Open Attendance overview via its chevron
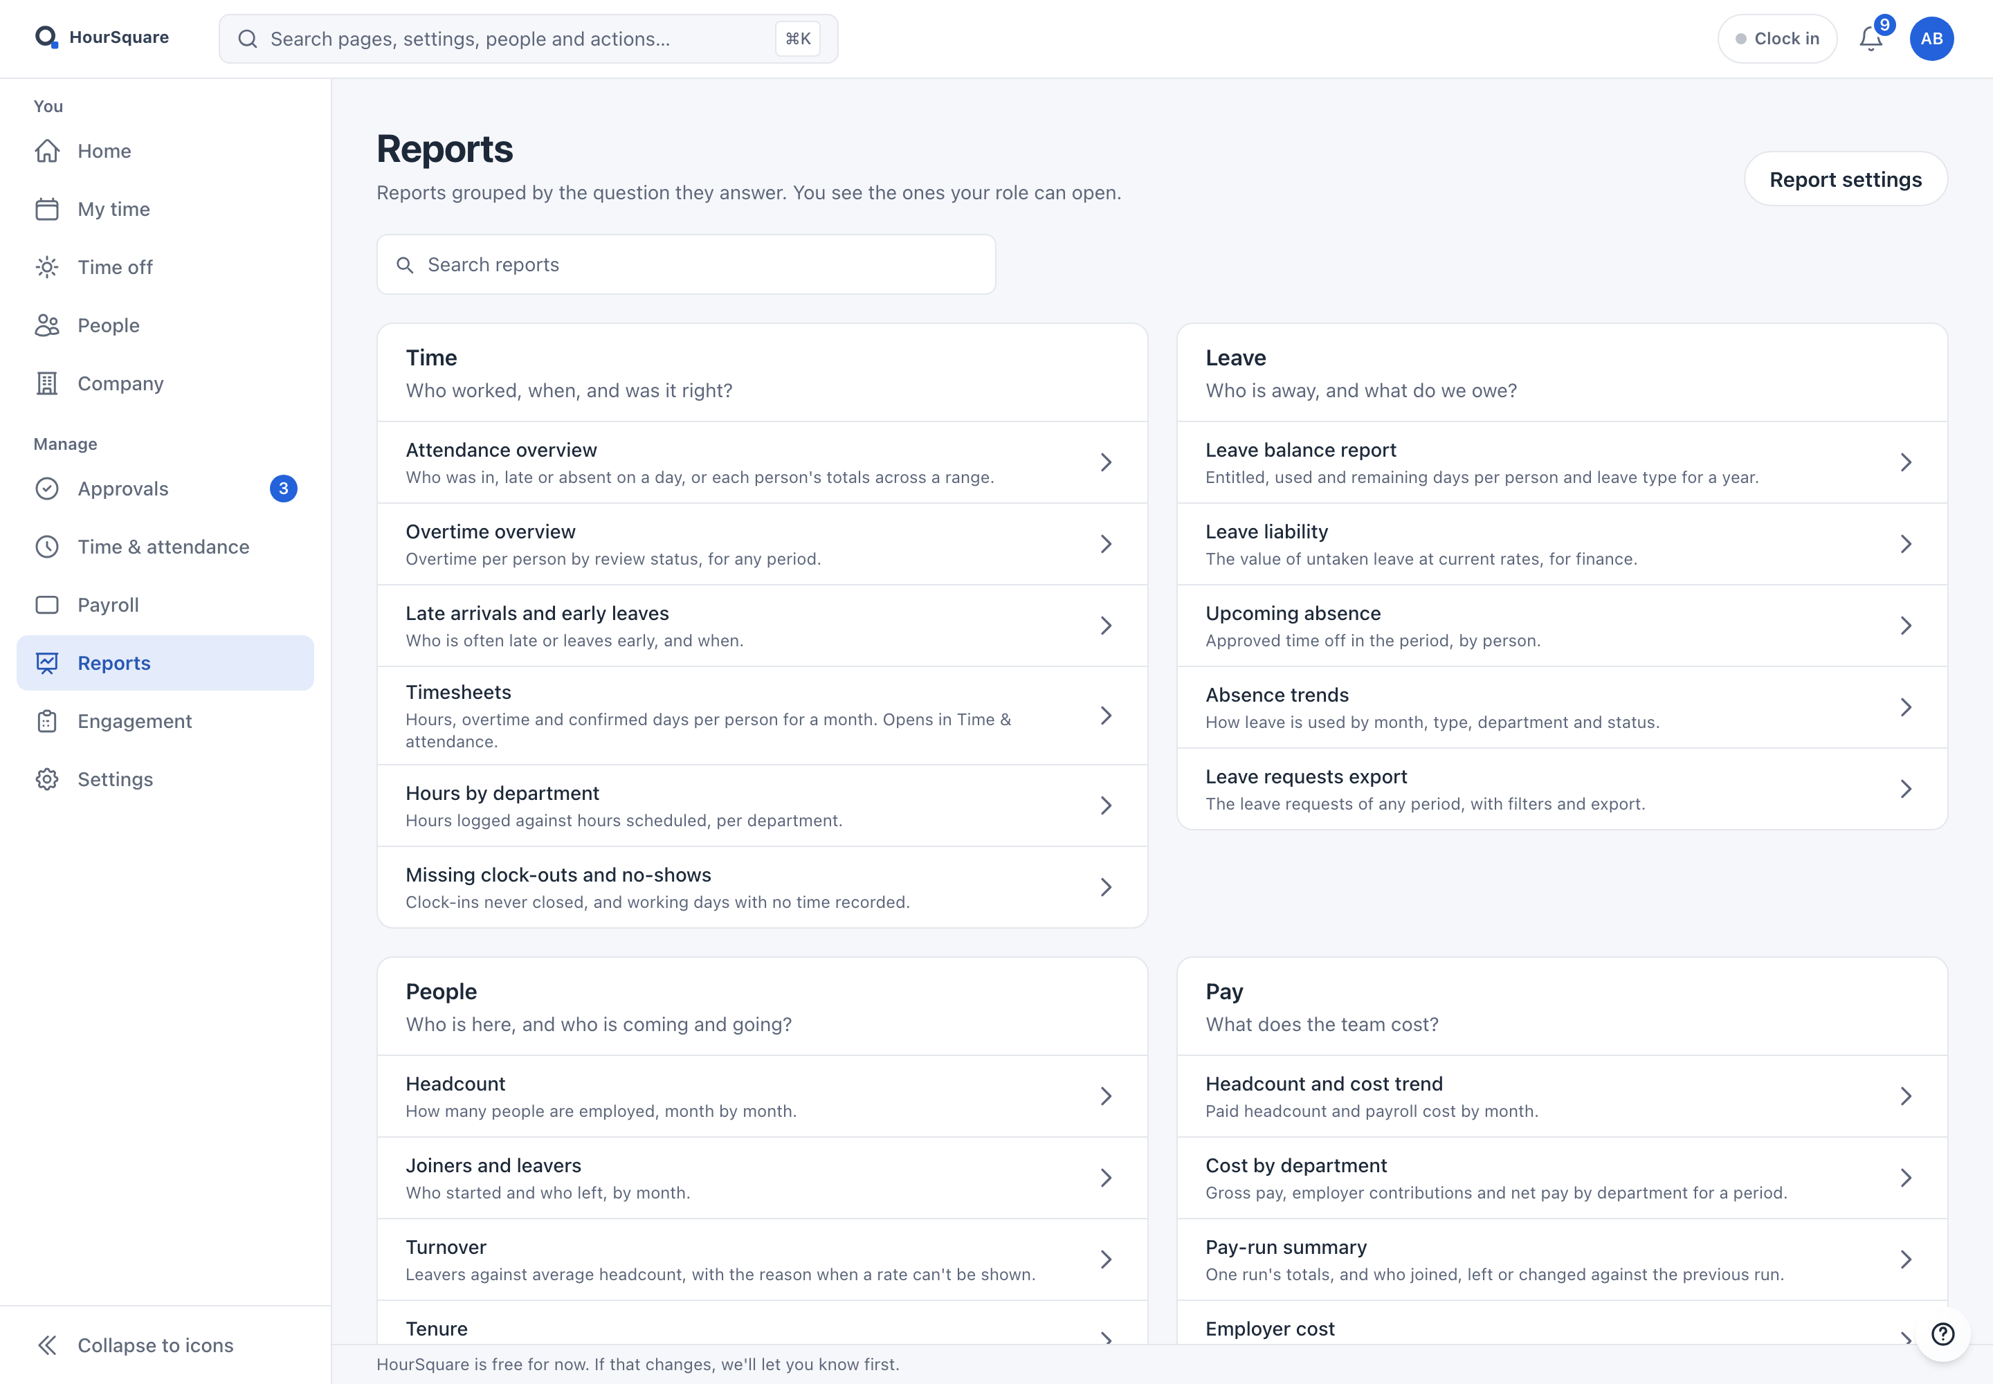Image resolution: width=1993 pixels, height=1384 pixels. pos(1106,462)
